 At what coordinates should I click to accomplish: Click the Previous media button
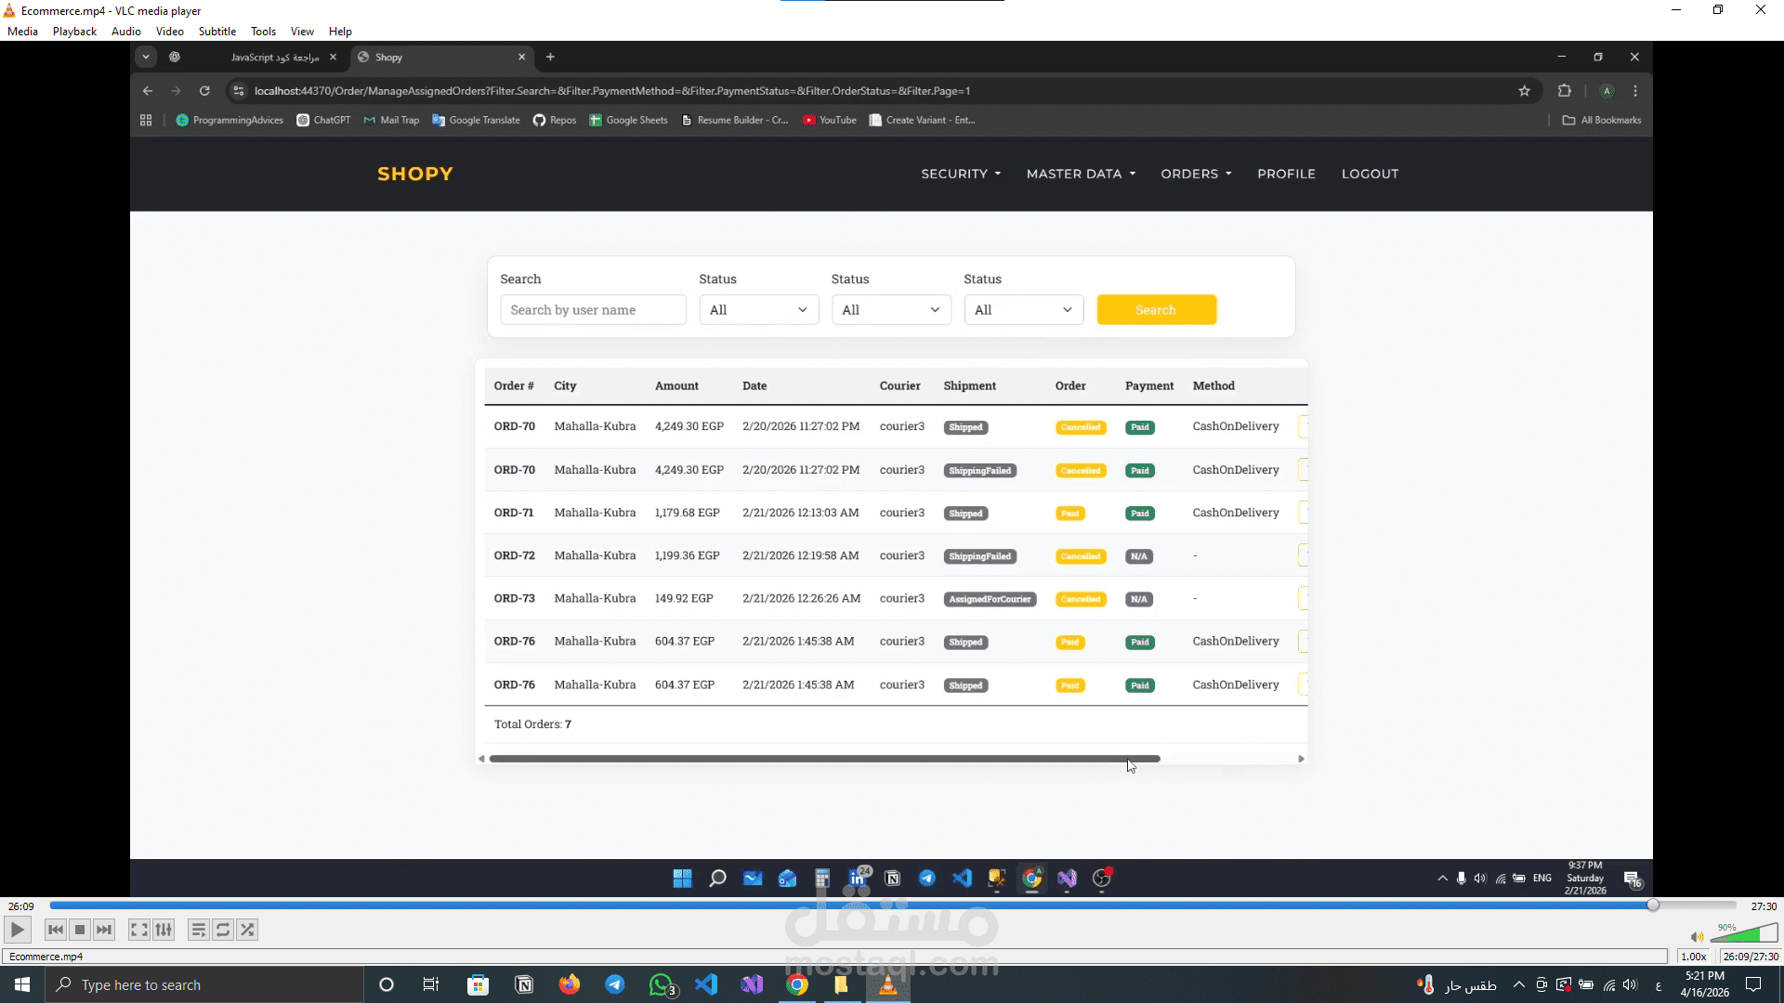pyautogui.click(x=56, y=930)
